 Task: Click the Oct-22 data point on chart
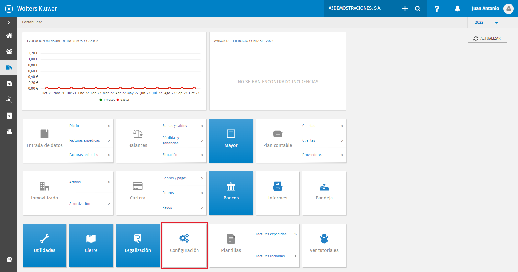194,88
